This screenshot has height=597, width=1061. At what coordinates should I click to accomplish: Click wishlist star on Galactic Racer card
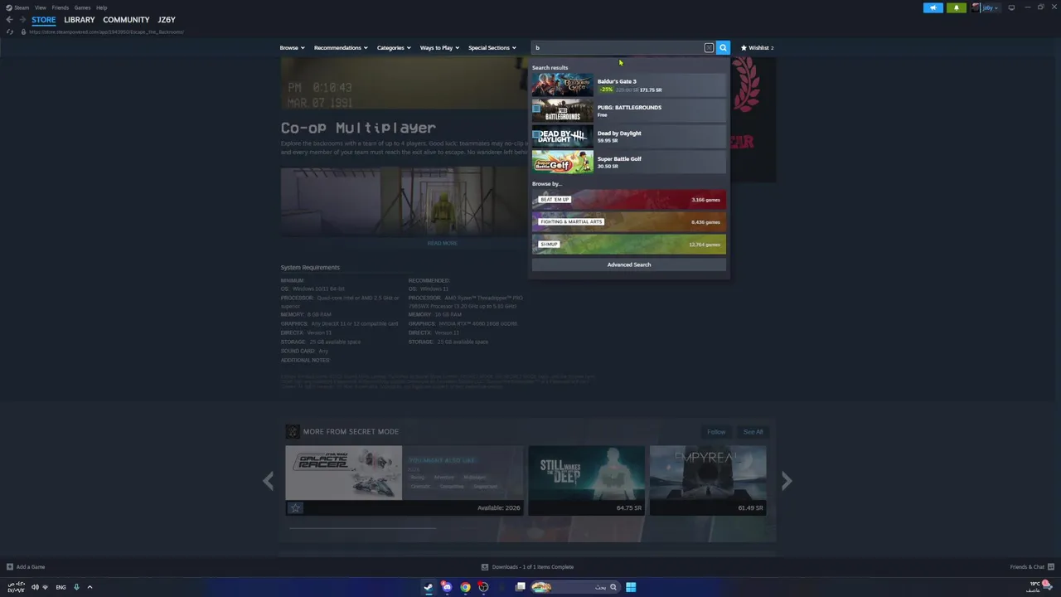295,507
